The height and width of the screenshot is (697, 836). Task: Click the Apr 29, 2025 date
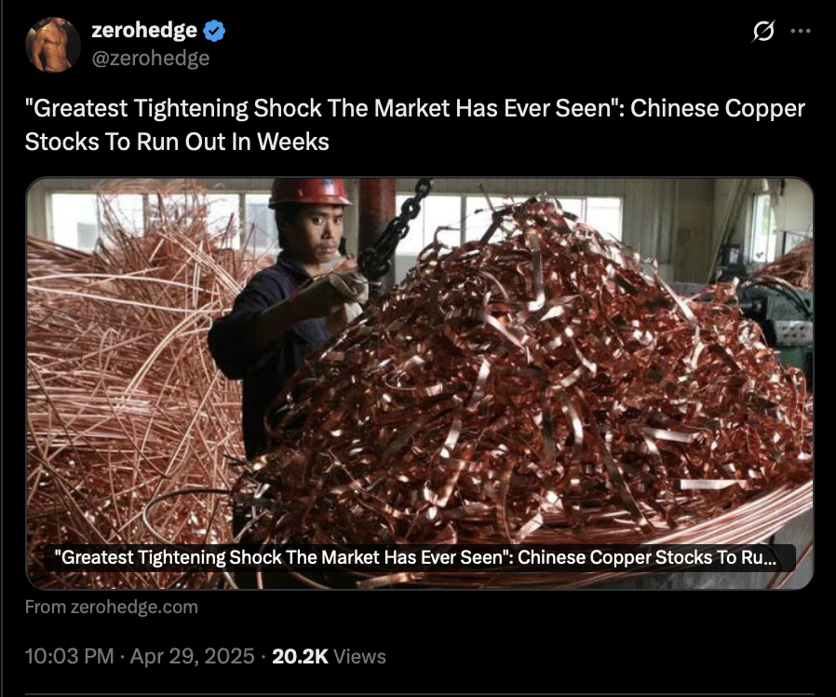click(192, 656)
